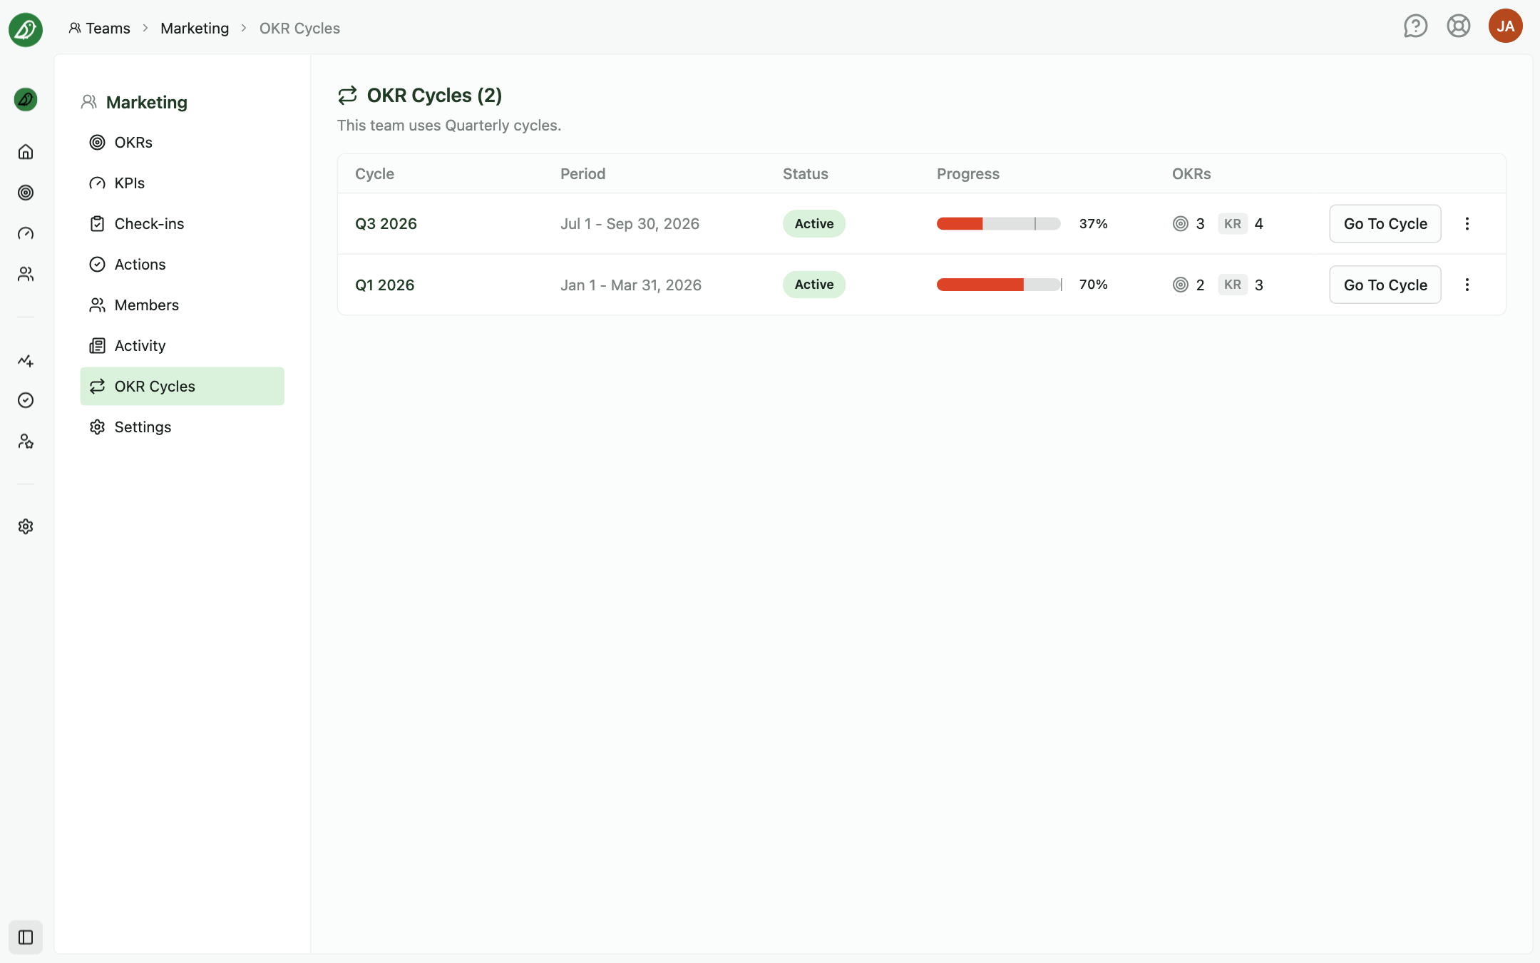Click the OKR Cycles loop icon beside the heading
1540x963 pixels.
pos(347,95)
